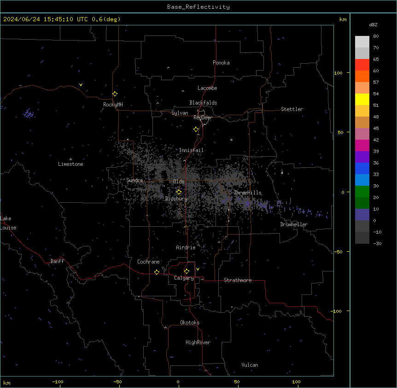The height and width of the screenshot is (388, 397).
Task: Click the Vulcan label
Action: click(250, 365)
